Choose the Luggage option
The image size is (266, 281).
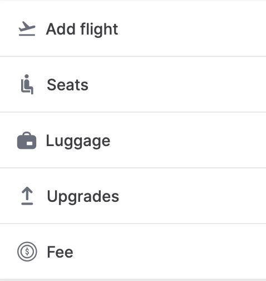click(133, 140)
